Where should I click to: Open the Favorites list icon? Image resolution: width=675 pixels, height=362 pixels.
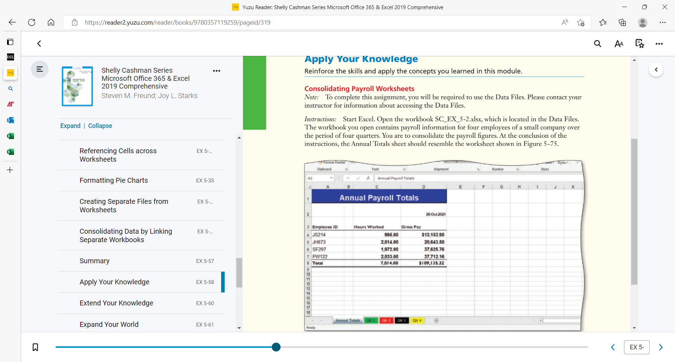[x=603, y=22]
